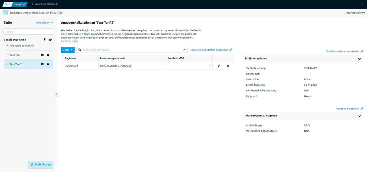Screen dimensions: 367x172
Task: Edit the Bundesweit row with pencil icon
Action: [219, 66]
